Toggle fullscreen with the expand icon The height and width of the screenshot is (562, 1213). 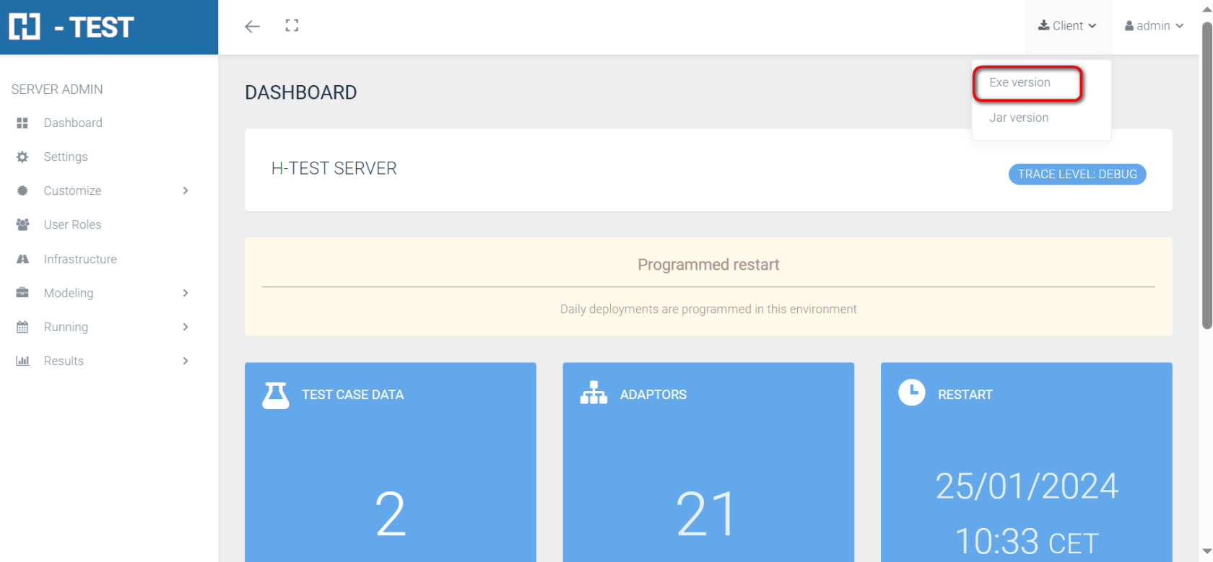click(292, 26)
